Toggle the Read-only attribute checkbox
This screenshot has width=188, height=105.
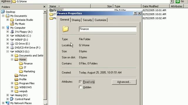point(80,82)
